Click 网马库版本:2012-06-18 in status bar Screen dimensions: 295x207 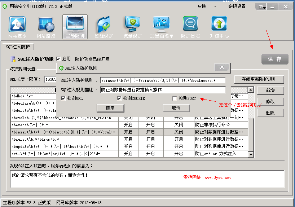click(79, 203)
